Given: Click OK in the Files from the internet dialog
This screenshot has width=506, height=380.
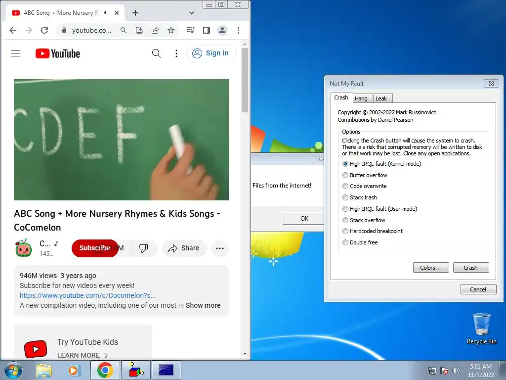Looking at the screenshot, I should point(303,218).
